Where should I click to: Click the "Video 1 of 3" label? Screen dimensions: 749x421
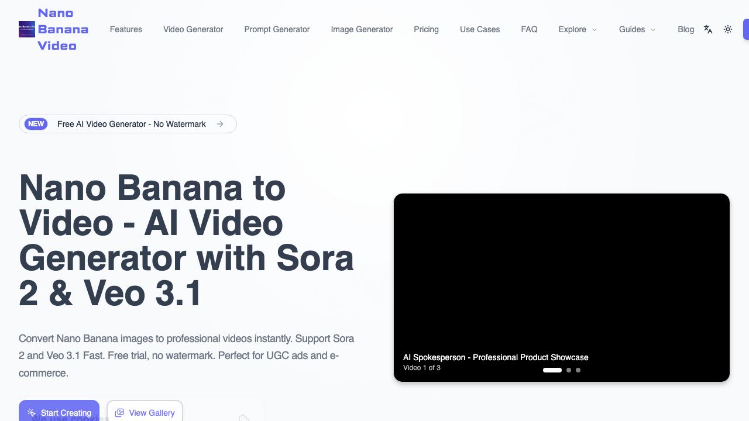(422, 368)
